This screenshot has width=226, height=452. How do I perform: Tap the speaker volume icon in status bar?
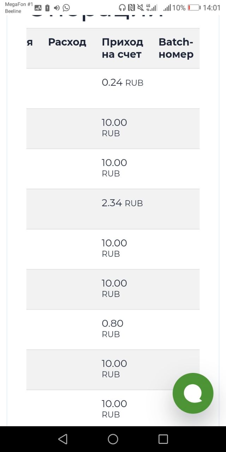coord(56,8)
